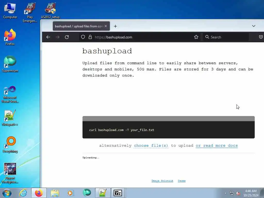Select the Notepad++ desktop shortcut

10,118
